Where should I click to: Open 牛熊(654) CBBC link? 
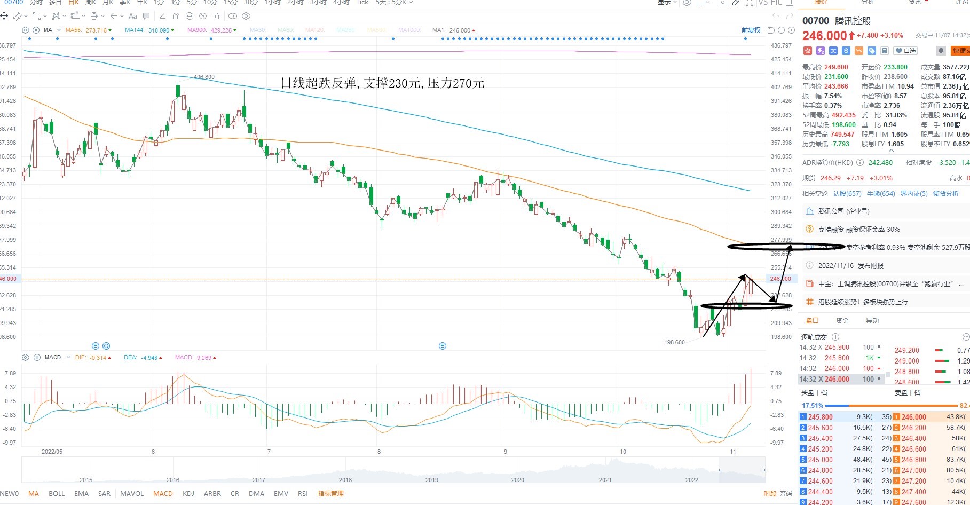coord(881,194)
